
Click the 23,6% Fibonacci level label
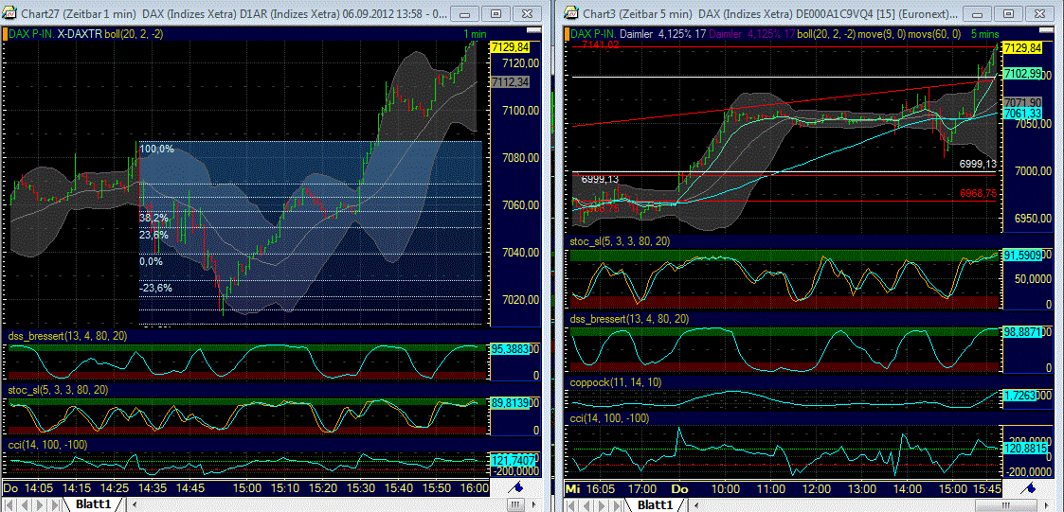pyautogui.click(x=154, y=235)
